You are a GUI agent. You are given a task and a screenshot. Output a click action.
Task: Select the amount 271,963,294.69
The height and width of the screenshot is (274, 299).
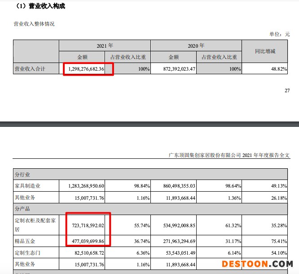tap(179, 241)
